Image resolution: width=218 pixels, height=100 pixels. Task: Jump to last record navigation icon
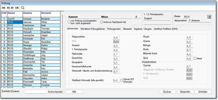[17, 8]
